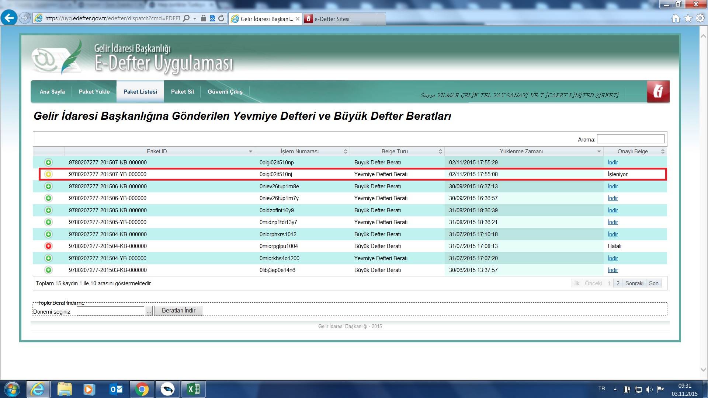
Task: Expand first row with green plus icon
Action: (x=48, y=163)
